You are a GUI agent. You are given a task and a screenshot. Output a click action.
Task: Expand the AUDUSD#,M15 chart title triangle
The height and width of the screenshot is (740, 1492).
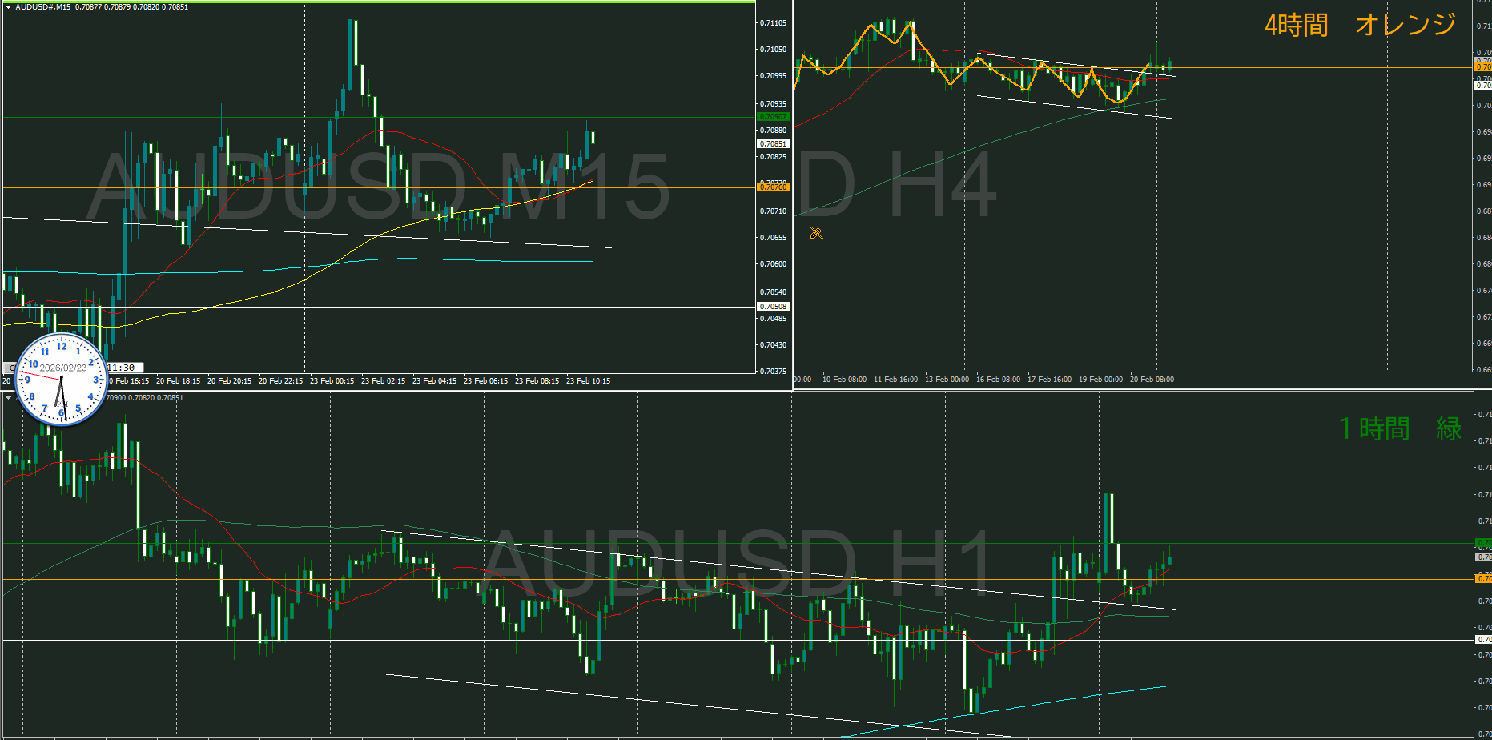(x=8, y=7)
